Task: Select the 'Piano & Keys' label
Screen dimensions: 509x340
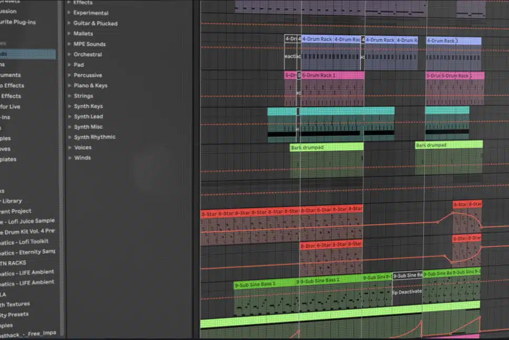Action: [x=91, y=85]
